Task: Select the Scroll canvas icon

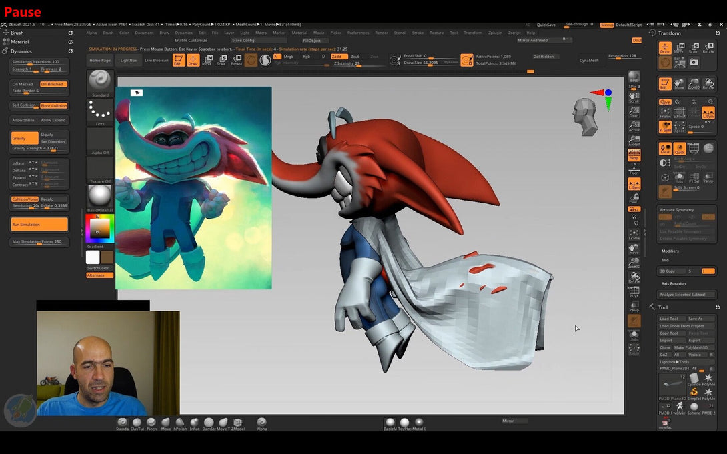Action: tap(634, 97)
